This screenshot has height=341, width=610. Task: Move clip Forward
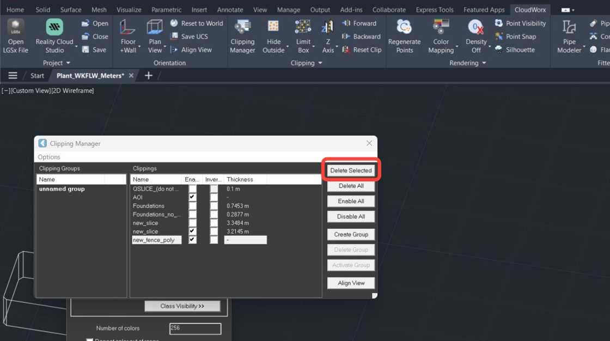[359, 23]
